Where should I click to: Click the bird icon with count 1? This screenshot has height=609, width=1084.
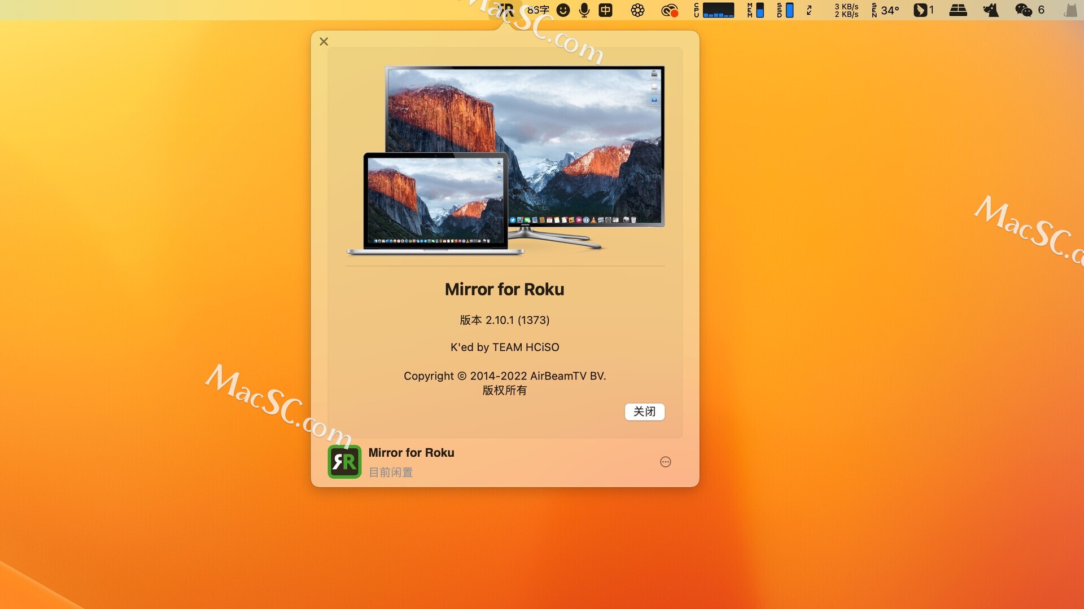tap(924, 10)
